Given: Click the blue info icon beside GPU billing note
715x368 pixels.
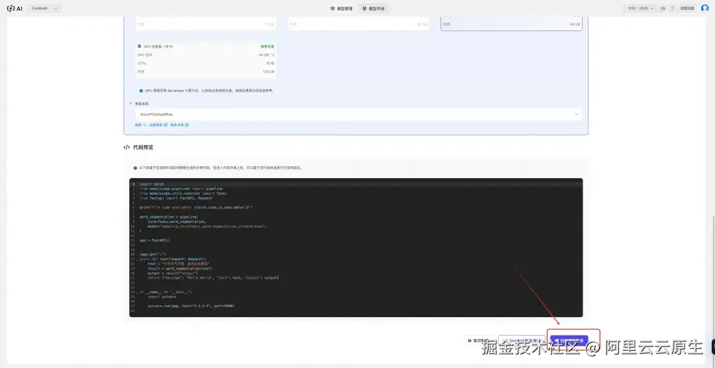Looking at the screenshot, I should point(142,91).
